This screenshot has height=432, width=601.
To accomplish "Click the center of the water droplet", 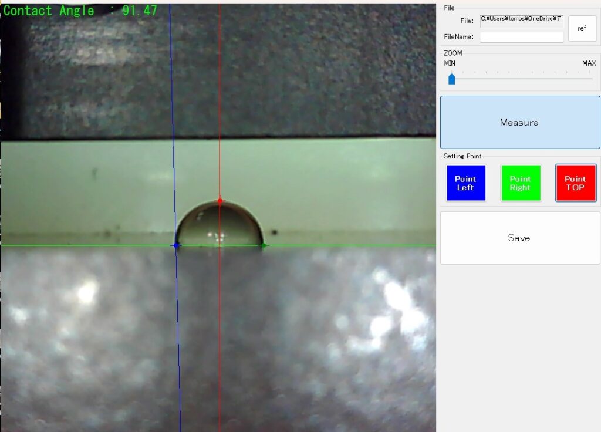I will point(220,226).
